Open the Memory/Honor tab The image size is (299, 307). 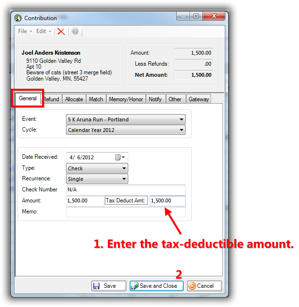pyautogui.click(x=126, y=99)
